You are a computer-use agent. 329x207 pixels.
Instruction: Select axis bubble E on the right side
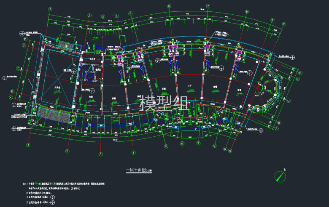click(x=300, y=73)
